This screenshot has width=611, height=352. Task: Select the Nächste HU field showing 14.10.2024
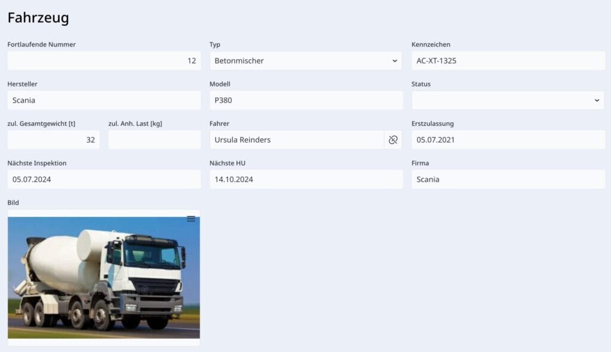(305, 179)
